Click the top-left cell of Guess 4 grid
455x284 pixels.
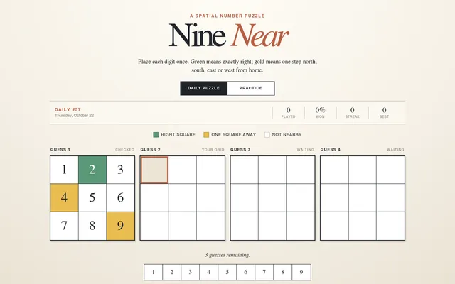tap(335, 170)
